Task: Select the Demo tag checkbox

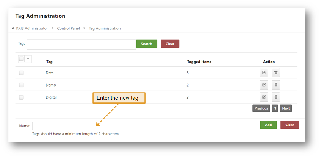Action: click(x=21, y=85)
